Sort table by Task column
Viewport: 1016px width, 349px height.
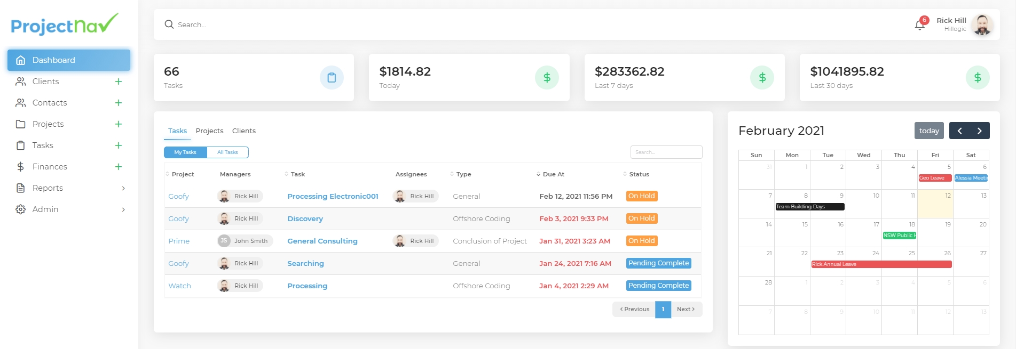click(295, 174)
